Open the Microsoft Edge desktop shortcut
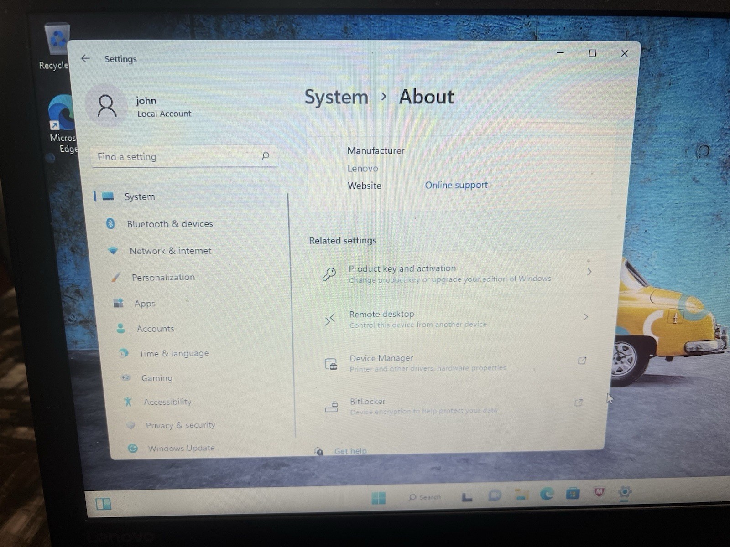 [x=63, y=124]
